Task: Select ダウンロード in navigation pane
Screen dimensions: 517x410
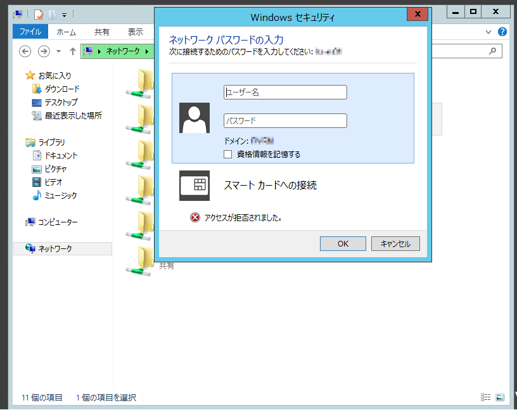Action: coord(62,89)
